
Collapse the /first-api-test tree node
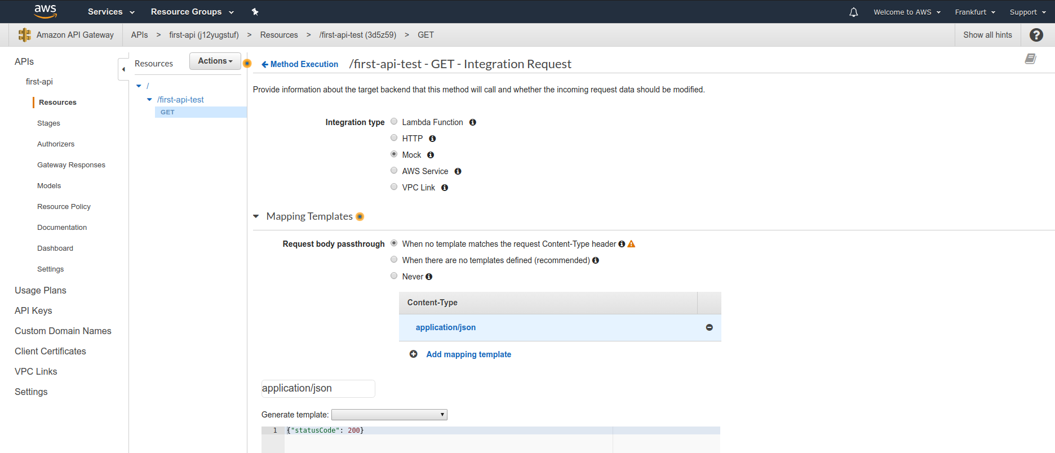pos(149,100)
